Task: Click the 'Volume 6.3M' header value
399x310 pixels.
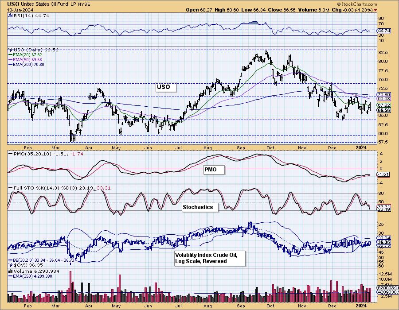Action: pyautogui.click(x=314, y=10)
